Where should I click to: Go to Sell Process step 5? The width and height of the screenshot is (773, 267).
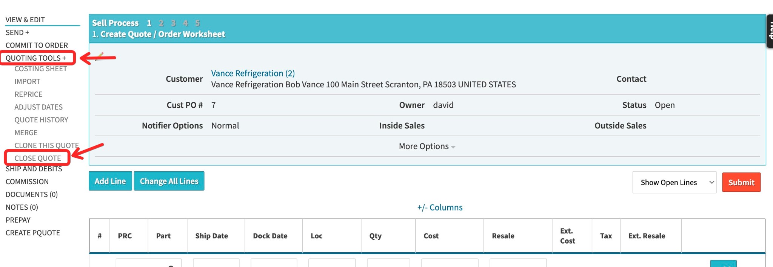point(197,23)
